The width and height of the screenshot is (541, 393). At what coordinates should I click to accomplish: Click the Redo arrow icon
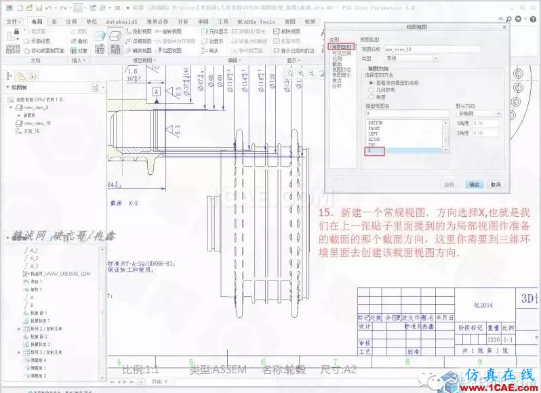63,7
